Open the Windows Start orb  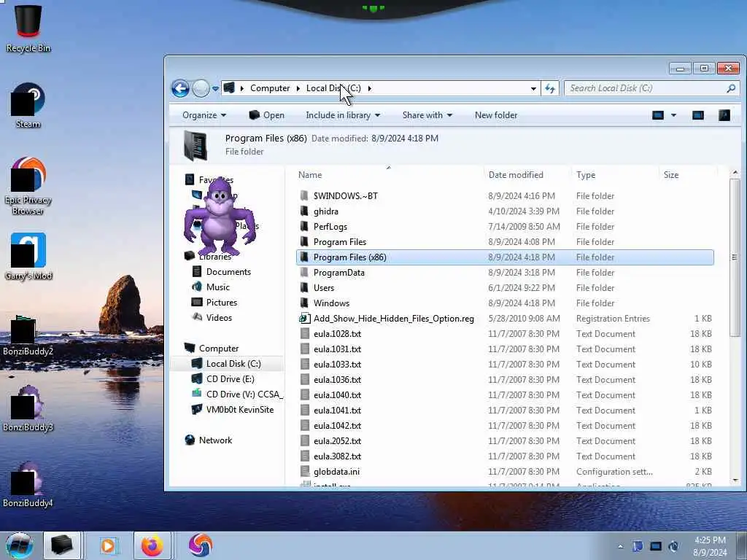pos(19,545)
